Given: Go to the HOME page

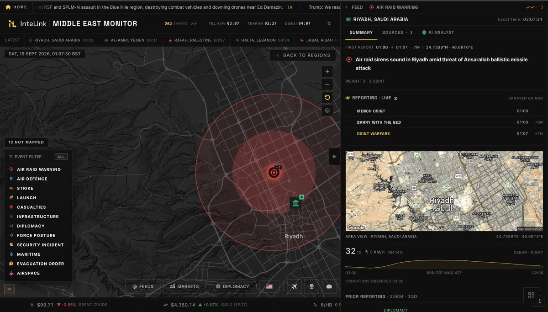Looking at the screenshot, I should point(16,7).
